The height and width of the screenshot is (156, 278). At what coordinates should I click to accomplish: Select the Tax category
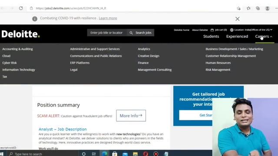[5, 77]
